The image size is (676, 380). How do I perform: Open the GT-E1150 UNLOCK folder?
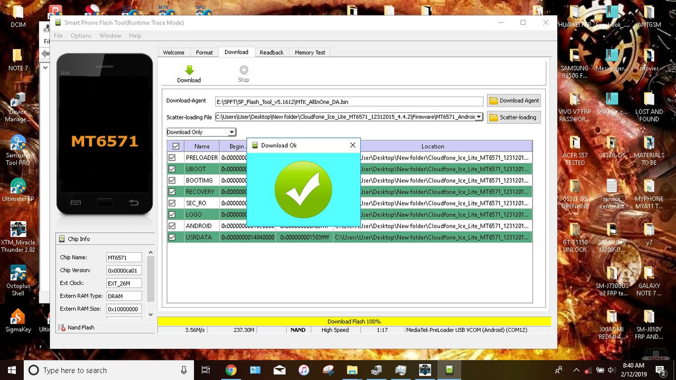tap(575, 237)
